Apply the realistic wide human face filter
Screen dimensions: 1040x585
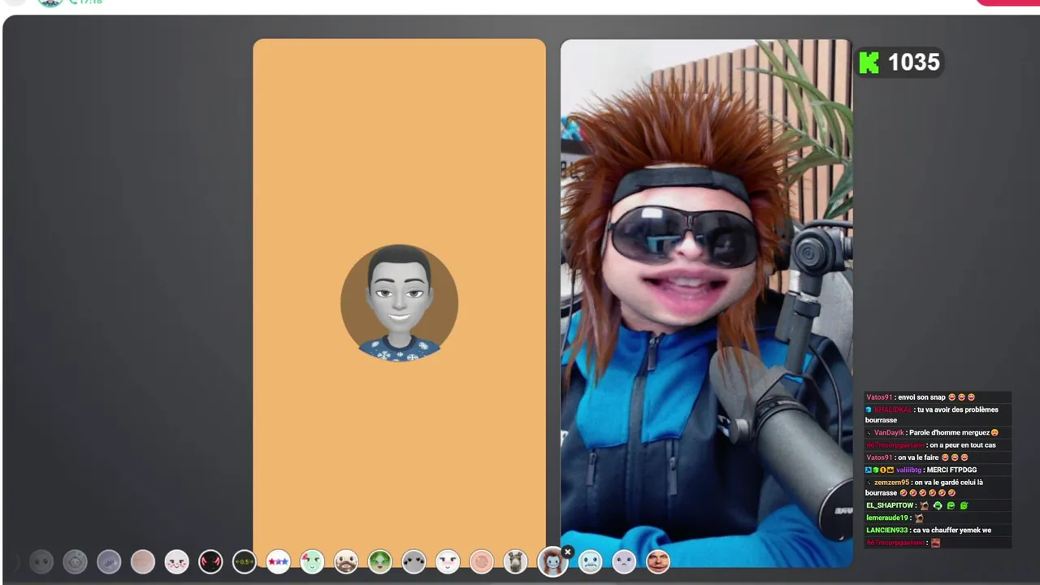(657, 561)
